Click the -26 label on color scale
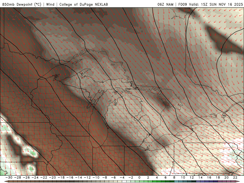 pos(26,178)
